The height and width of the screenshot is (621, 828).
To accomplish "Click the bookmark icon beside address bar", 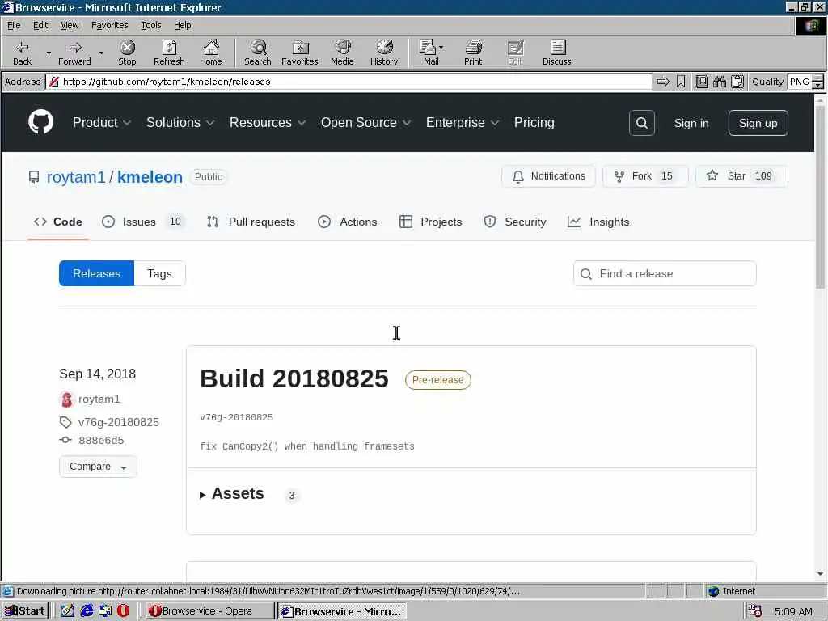I will click(x=681, y=82).
